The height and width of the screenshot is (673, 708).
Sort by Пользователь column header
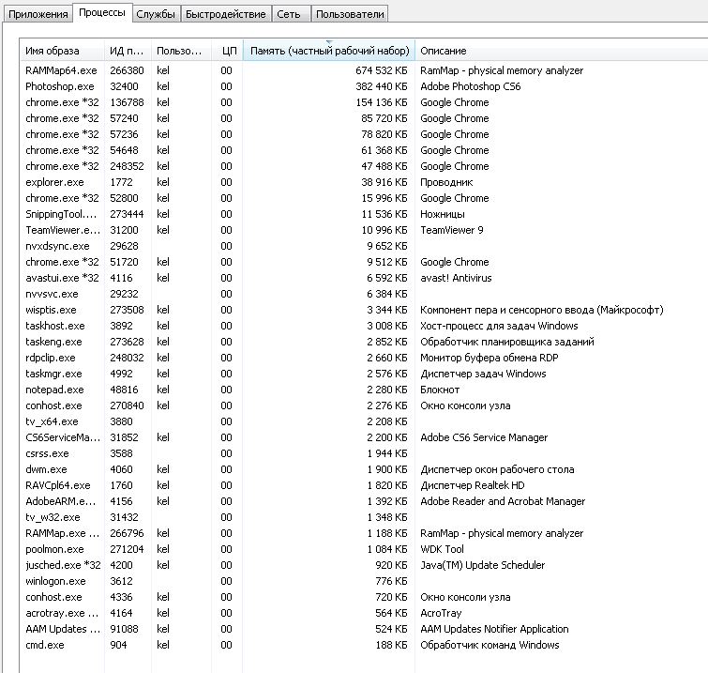[x=181, y=51]
